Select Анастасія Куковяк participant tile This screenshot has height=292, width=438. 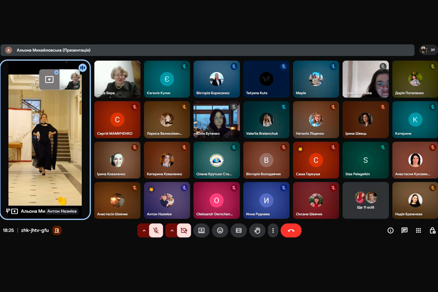coord(415,160)
